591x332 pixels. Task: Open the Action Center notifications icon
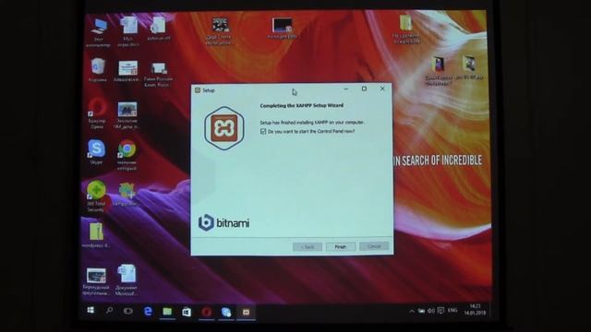[x=440, y=311]
